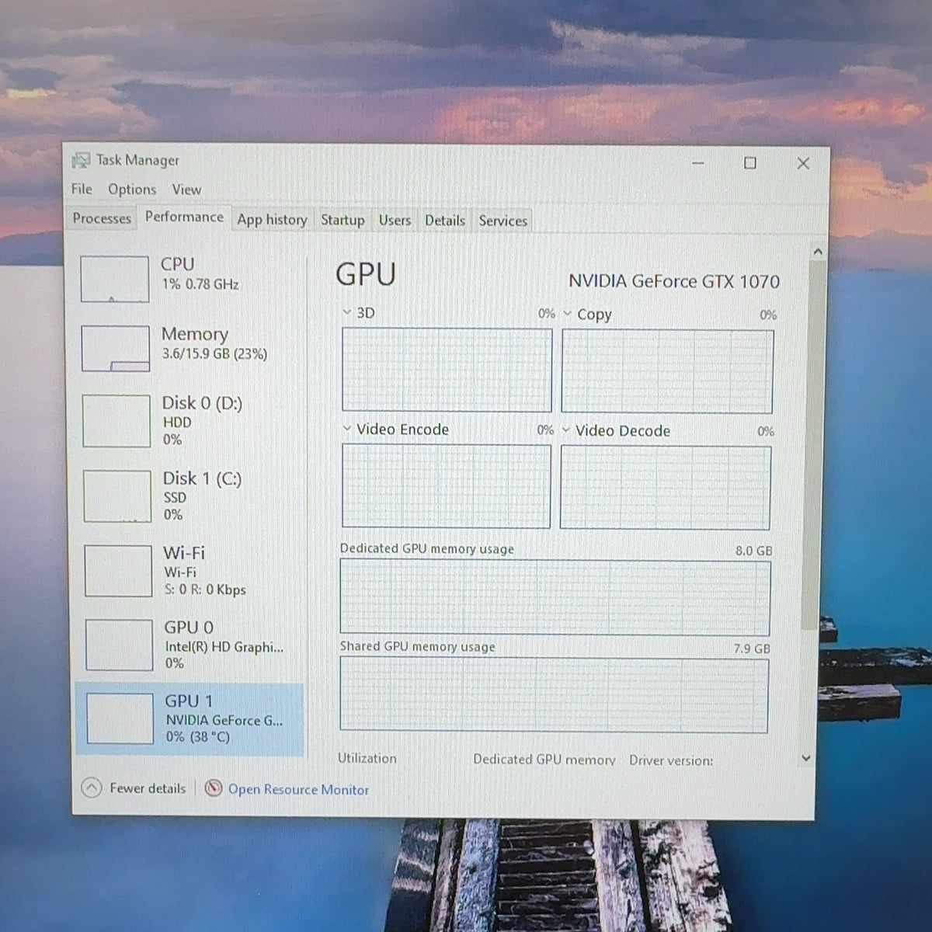The height and width of the screenshot is (932, 932).
Task: Click the Fewer details button label
Action: click(148, 788)
